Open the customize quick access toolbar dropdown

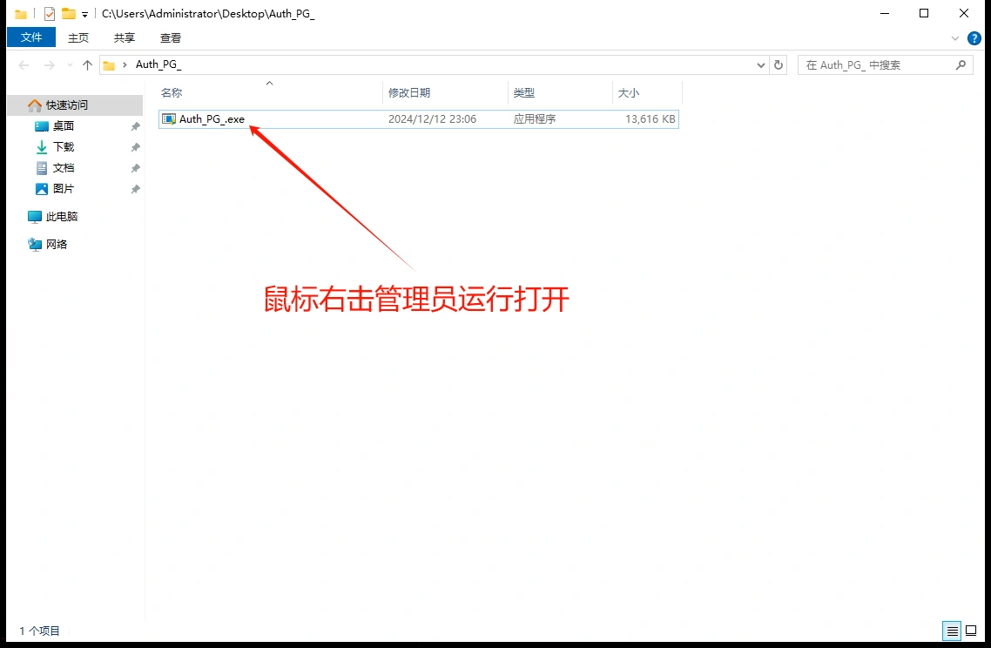pyautogui.click(x=84, y=13)
